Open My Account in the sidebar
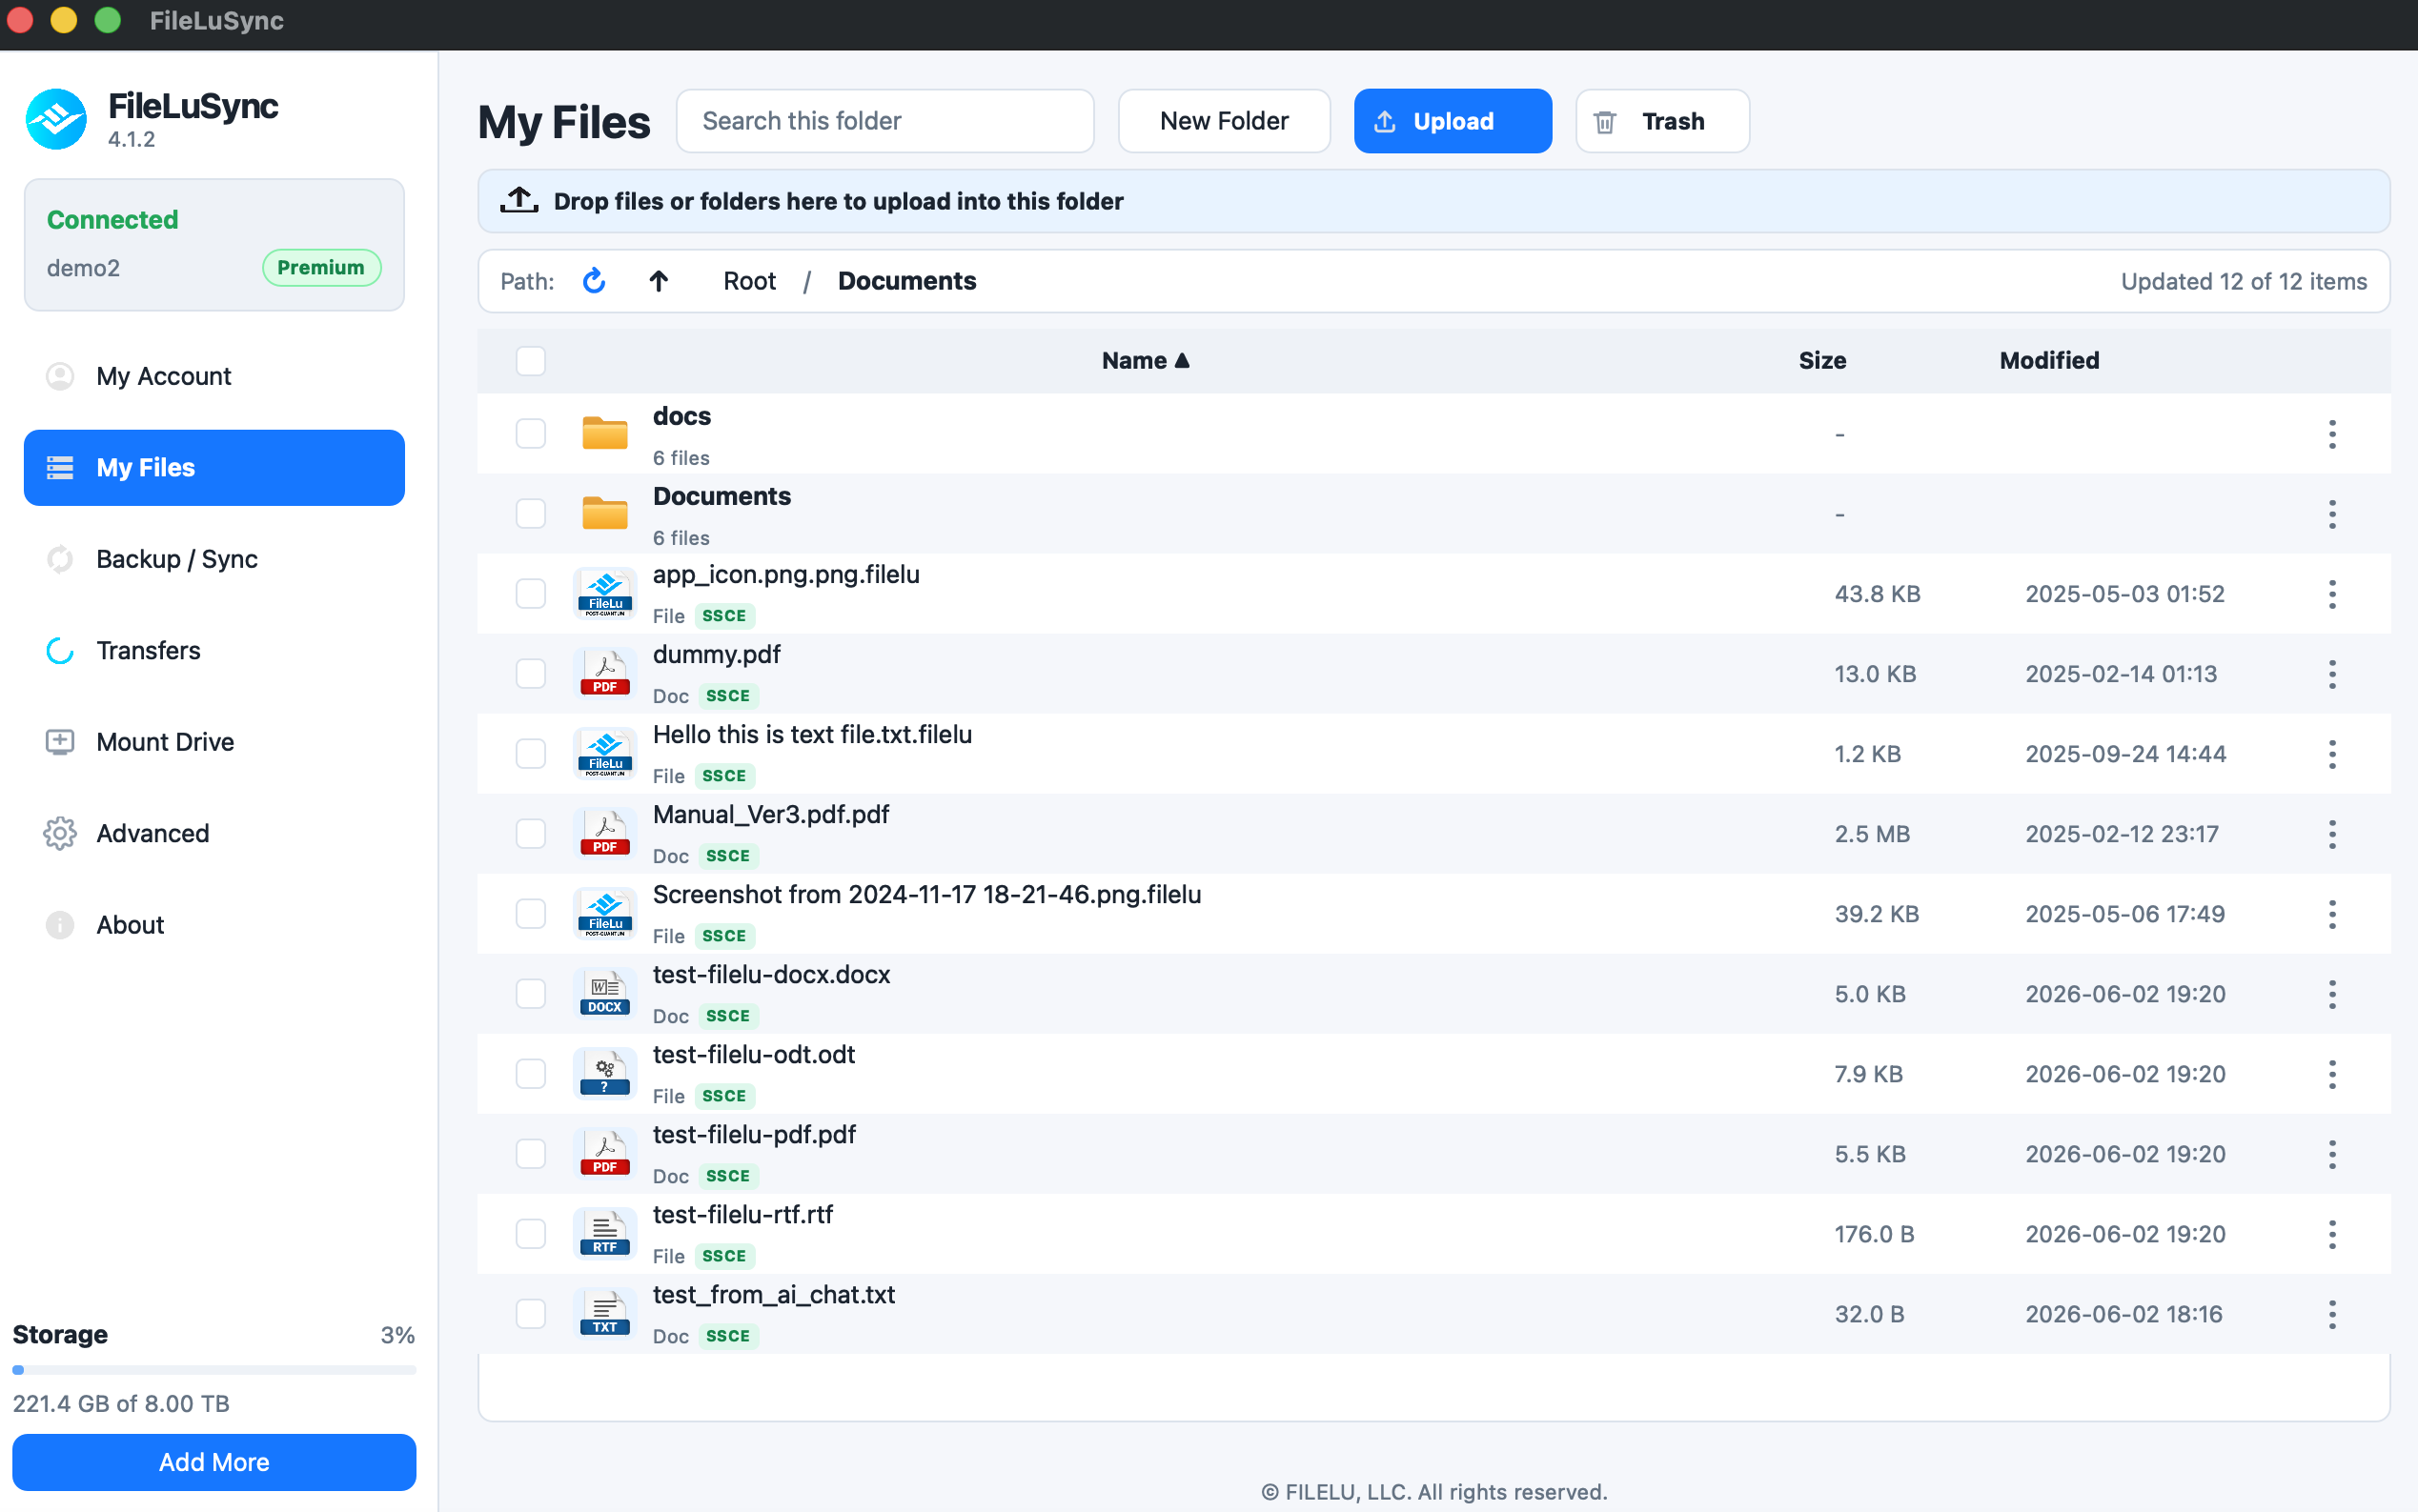2418x1512 pixels. click(214, 376)
